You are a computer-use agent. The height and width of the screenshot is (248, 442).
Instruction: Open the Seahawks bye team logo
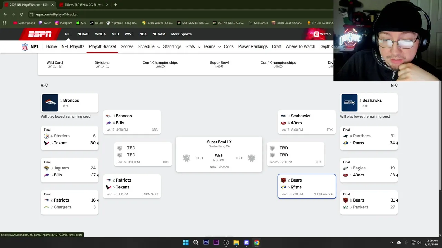pyautogui.click(x=349, y=103)
